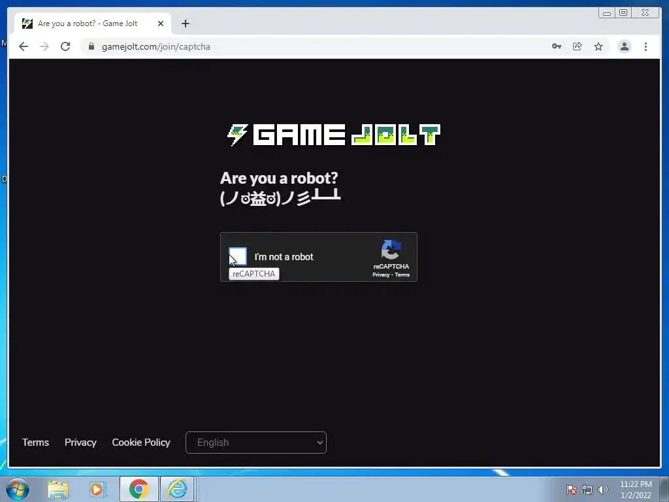Open the Windows Start menu

(x=18, y=489)
